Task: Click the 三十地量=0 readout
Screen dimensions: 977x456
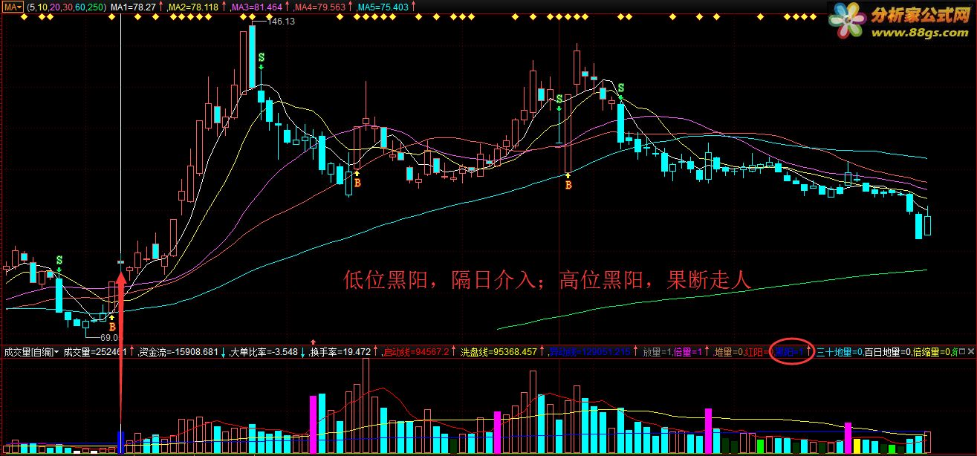Action: (x=839, y=352)
